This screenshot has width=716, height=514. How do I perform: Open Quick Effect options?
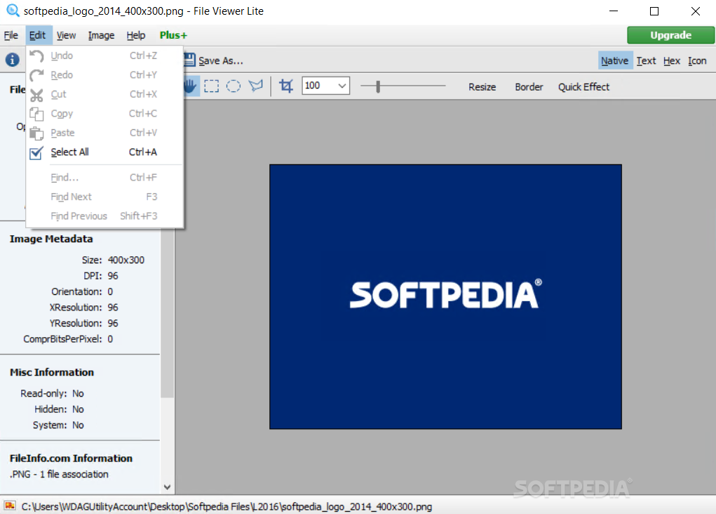click(583, 86)
